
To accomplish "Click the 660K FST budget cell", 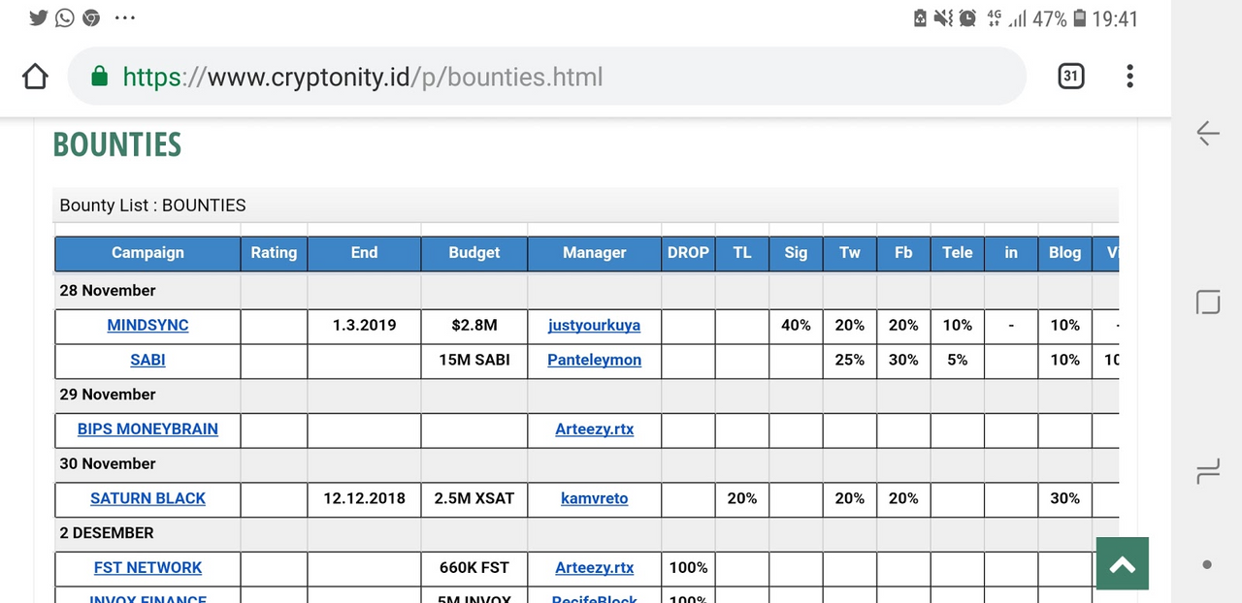I will click(474, 568).
